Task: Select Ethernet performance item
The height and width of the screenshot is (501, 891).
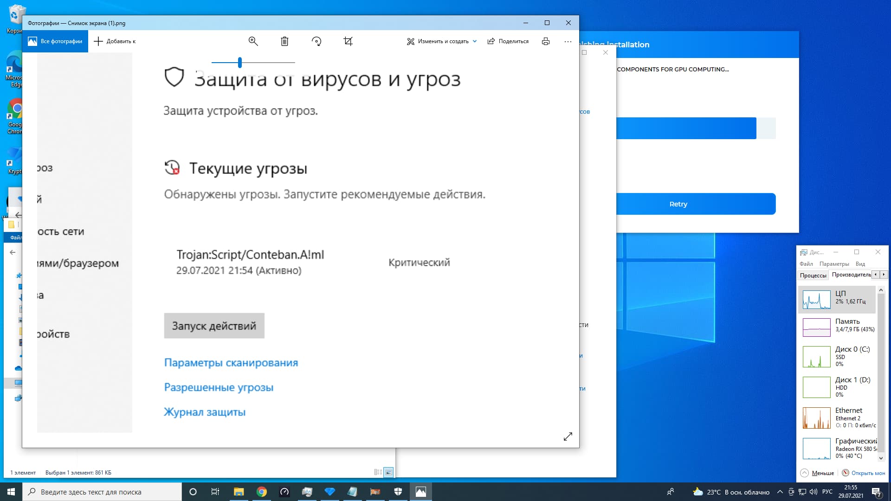Action: (x=837, y=417)
